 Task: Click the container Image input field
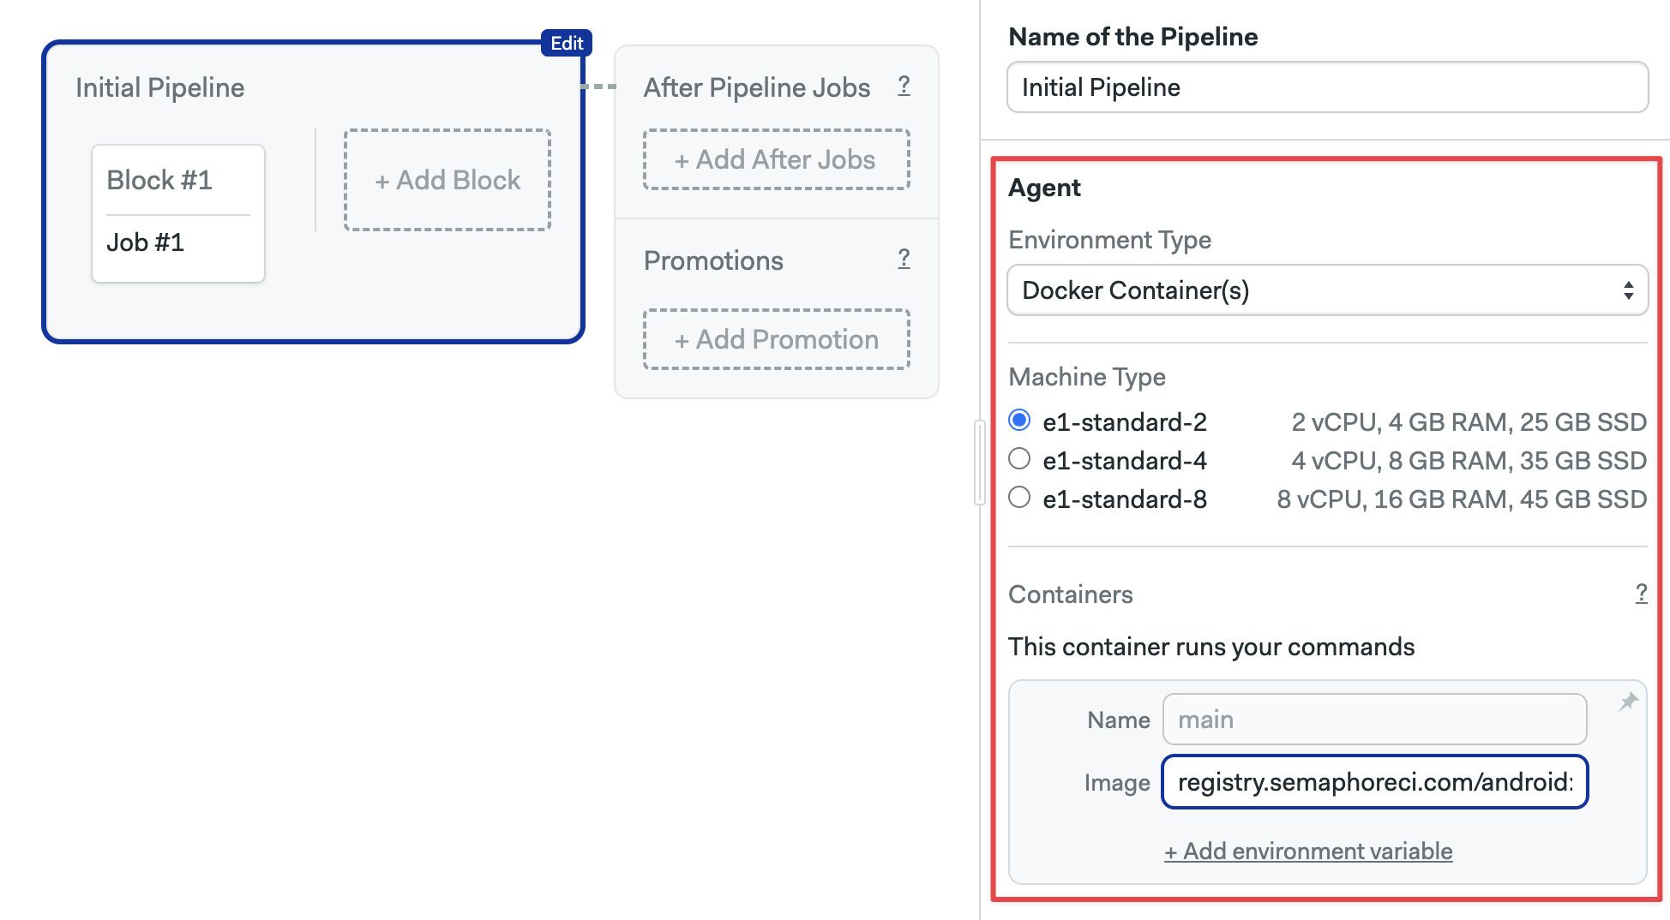coord(1374,782)
